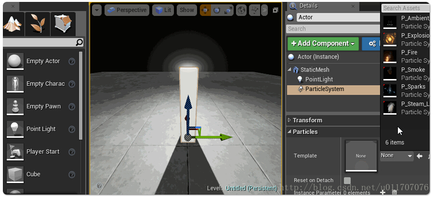The width and height of the screenshot is (434, 197).
Task: Close the Details tab
Action: [x=353, y=6]
